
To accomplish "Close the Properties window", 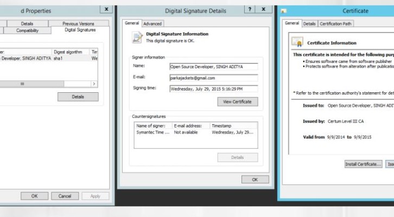I will click(x=106, y=9).
